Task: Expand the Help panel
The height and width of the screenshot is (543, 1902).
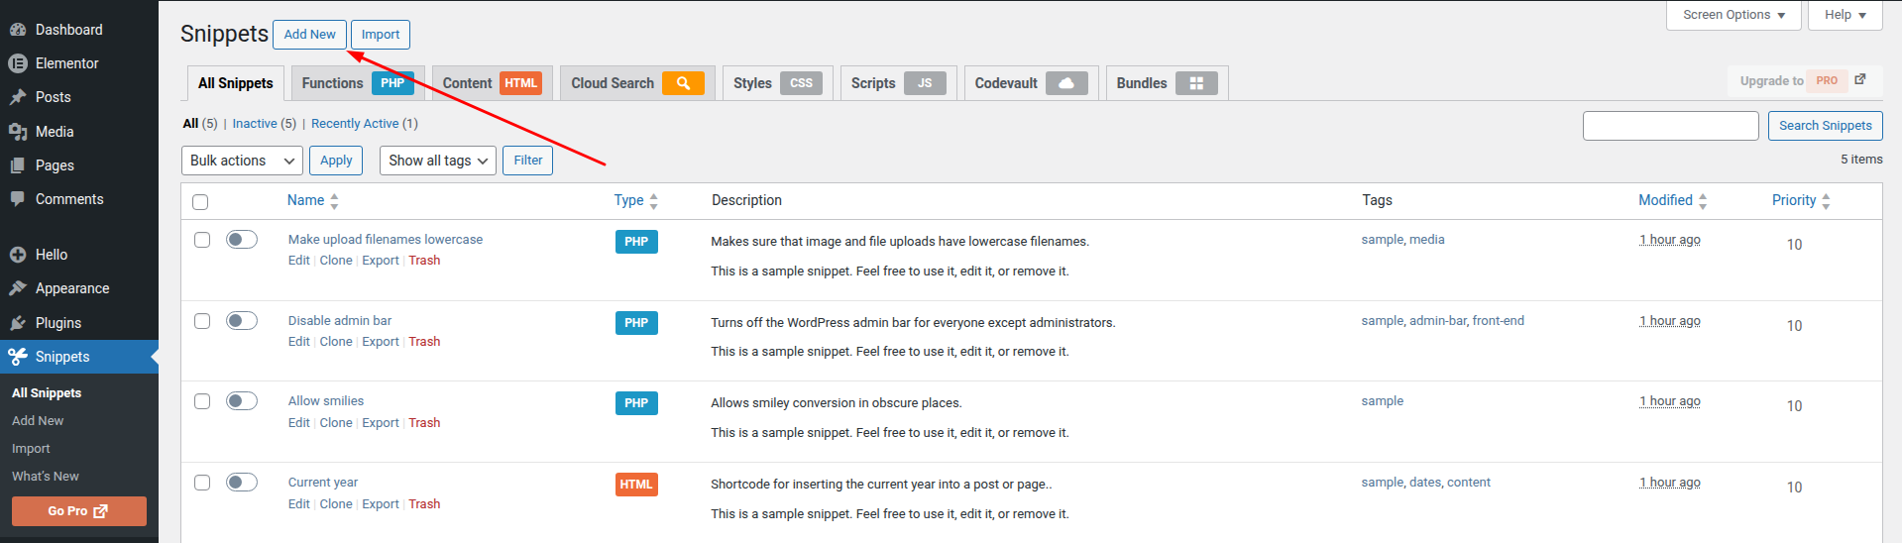Action: point(1846,15)
